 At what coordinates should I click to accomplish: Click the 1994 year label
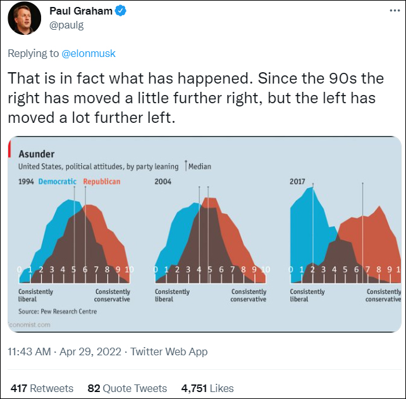tap(27, 182)
